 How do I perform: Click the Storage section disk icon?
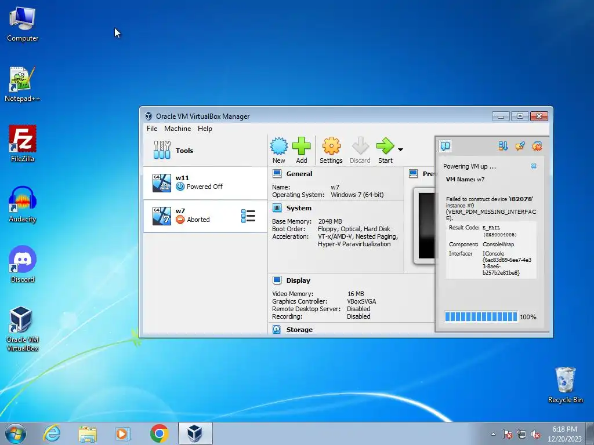[277, 330]
